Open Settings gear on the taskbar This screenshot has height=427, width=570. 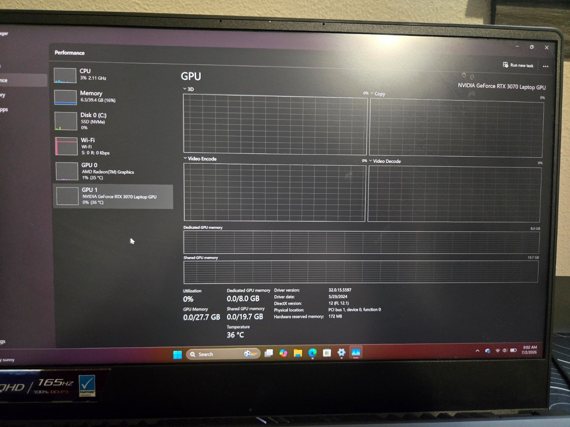click(341, 352)
